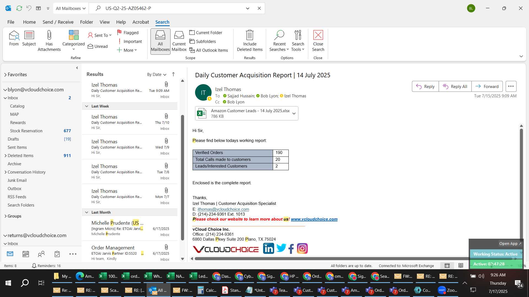Switch to Home ribbon tab
This screenshot has height=297, width=529.
29,22
